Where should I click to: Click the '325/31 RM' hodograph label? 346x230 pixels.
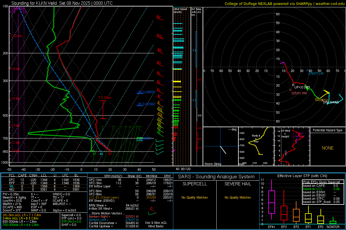pos(299,93)
